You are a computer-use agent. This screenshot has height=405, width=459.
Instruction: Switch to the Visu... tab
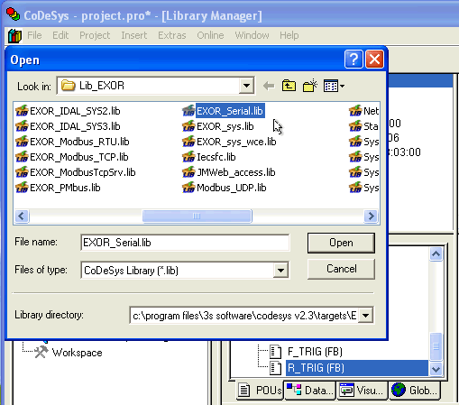(363, 391)
